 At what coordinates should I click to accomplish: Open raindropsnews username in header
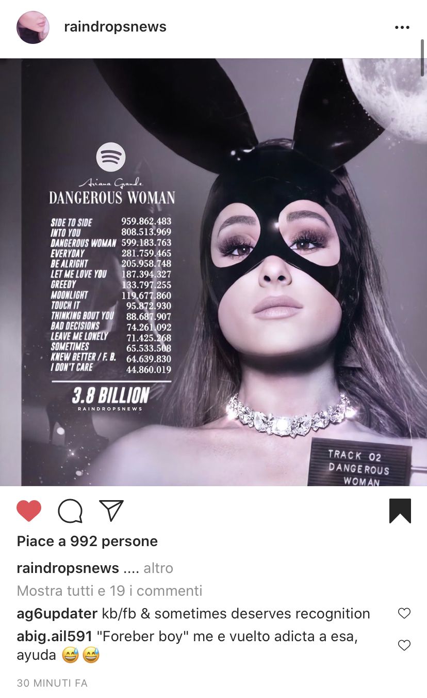click(115, 27)
